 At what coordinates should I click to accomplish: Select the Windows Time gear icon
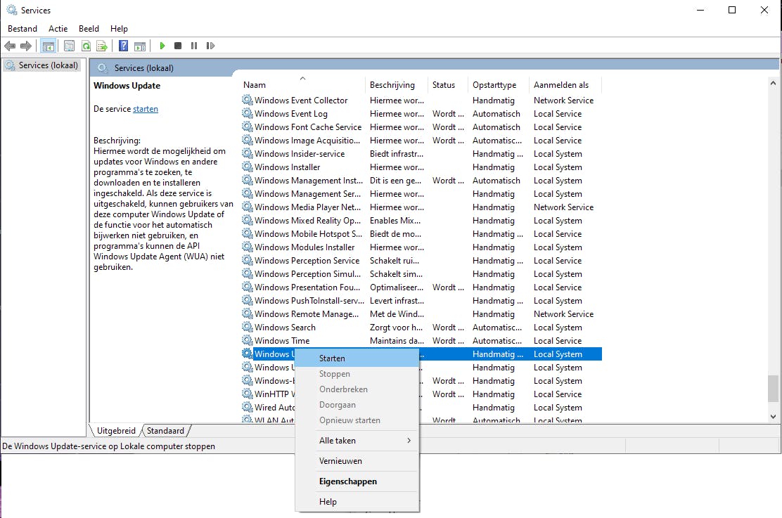[x=247, y=340]
